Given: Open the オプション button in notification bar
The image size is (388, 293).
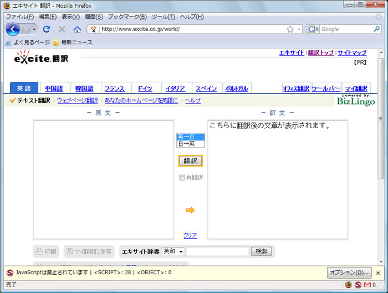Looking at the screenshot, I should point(349,273).
